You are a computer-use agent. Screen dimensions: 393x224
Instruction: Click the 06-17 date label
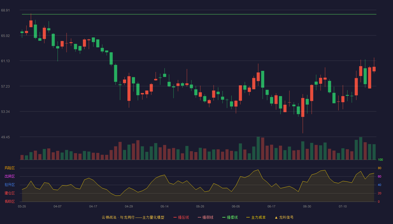pos(271,206)
